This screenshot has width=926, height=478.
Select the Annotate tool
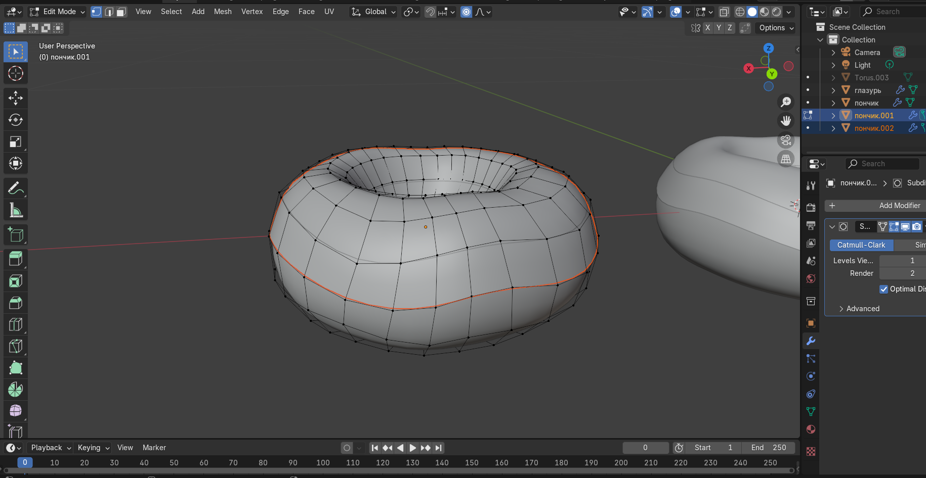[x=16, y=188]
